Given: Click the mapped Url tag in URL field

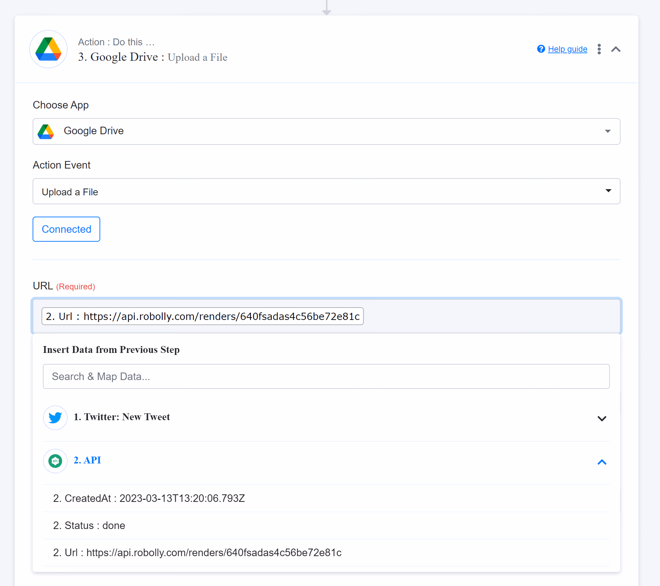Looking at the screenshot, I should tap(202, 316).
